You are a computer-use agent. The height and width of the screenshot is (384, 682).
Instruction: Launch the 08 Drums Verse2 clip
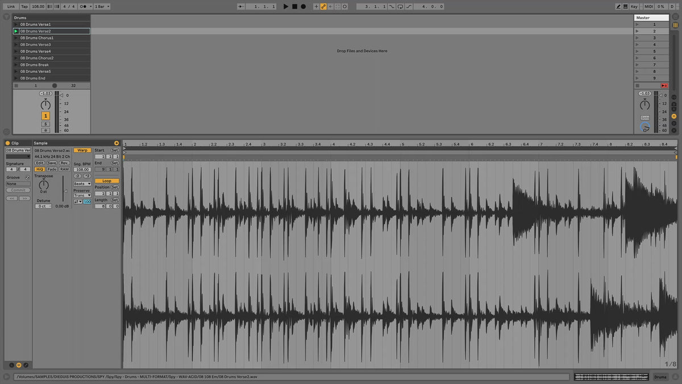(x=16, y=31)
